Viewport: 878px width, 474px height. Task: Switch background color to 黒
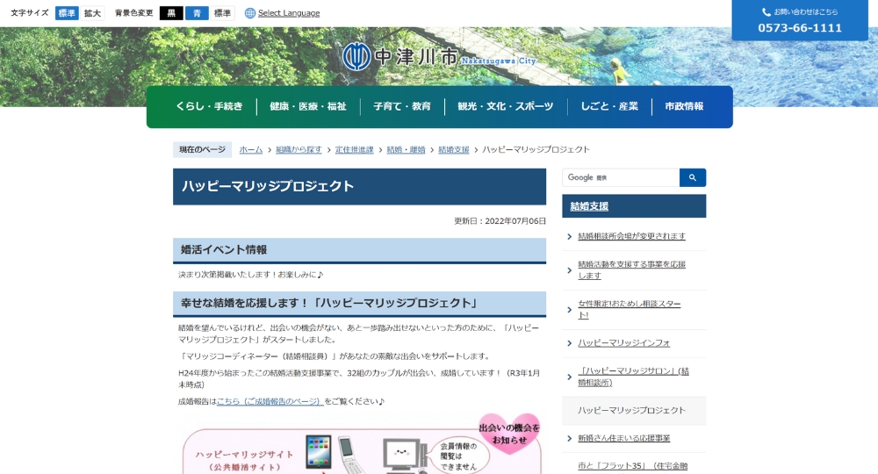[171, 13]
